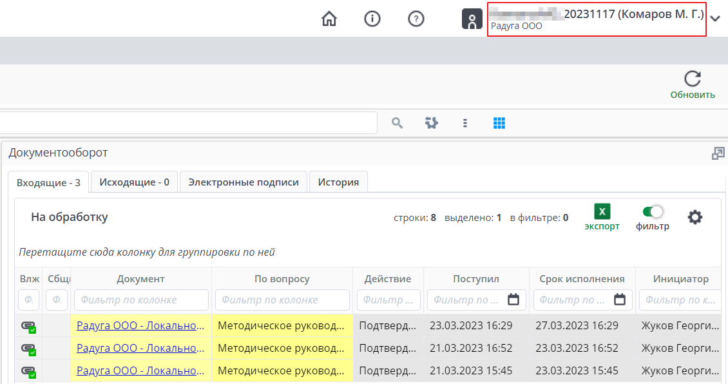Screen dimensions: 728x384
Task: Open calendar picker in Поступил filter
Action: 513,300
